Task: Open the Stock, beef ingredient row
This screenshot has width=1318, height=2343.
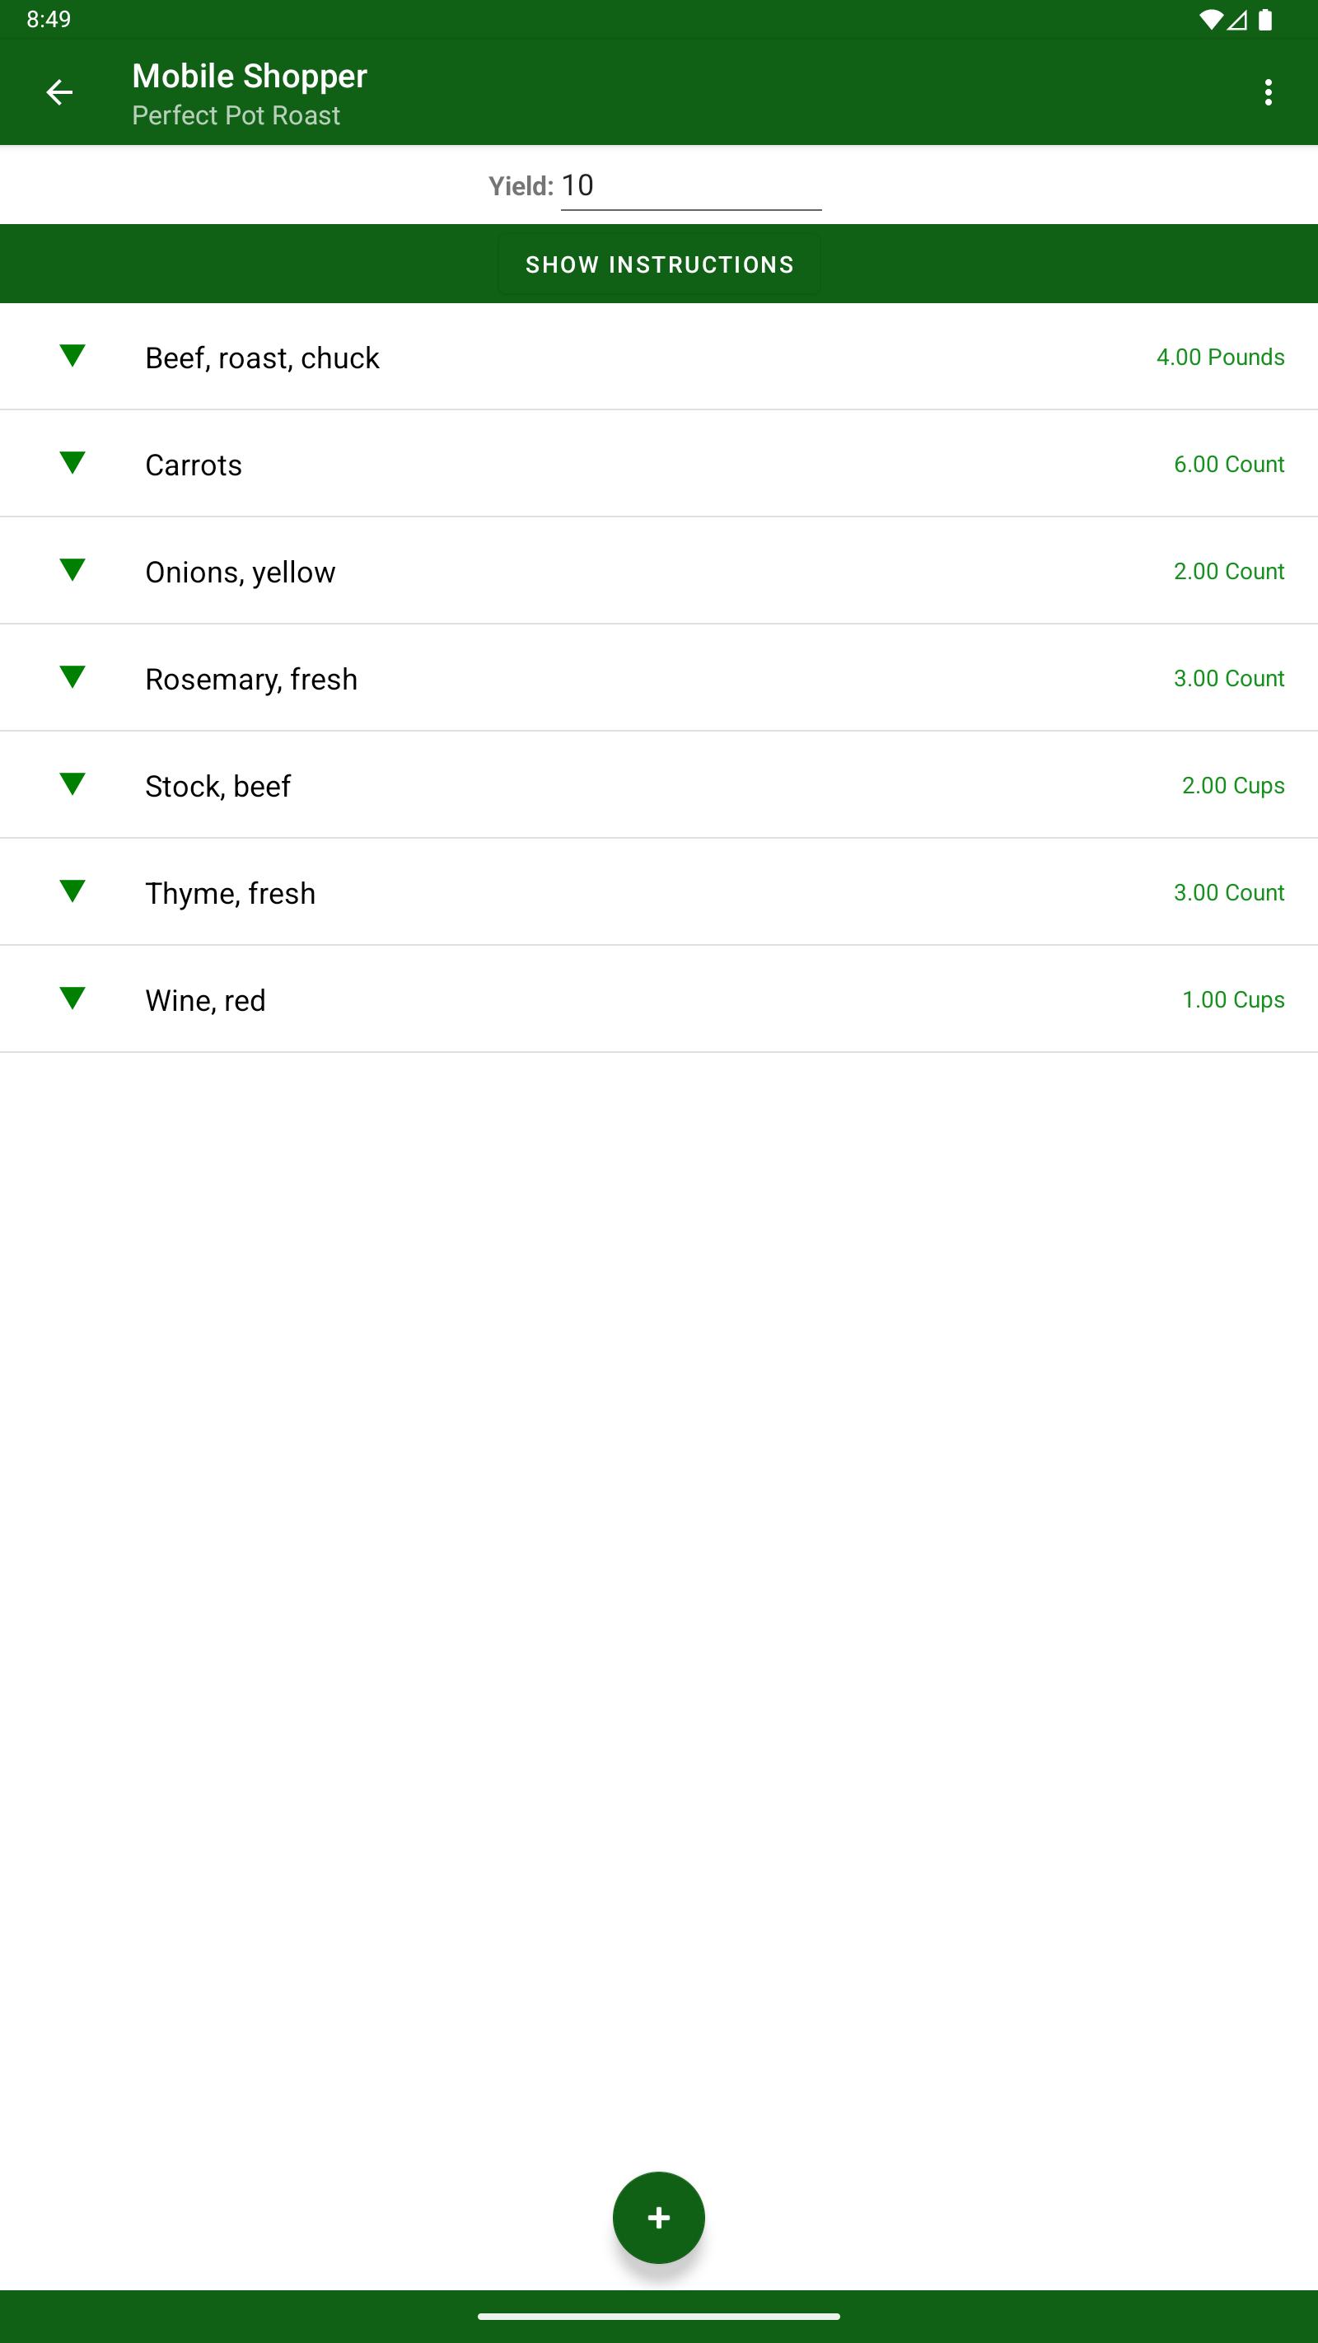Action: coord(658,785)
